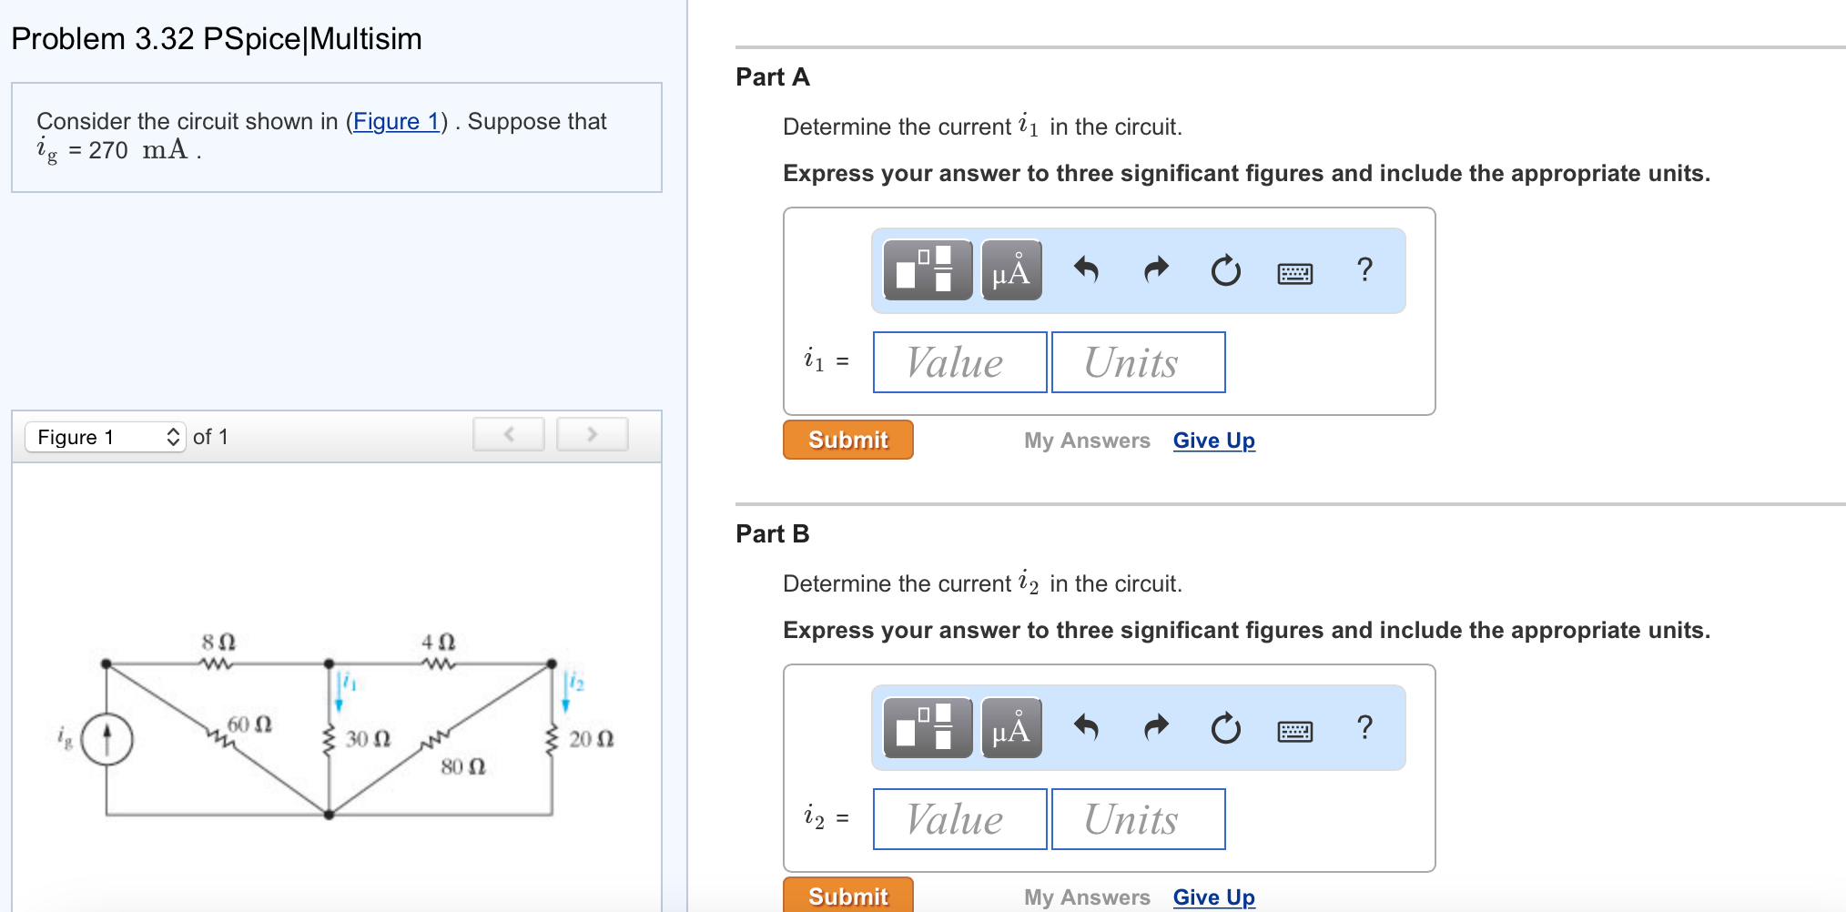This screenshot has height=912, width=1846.
Task: Click the Give Up link for Part A
Action: pyautogui.click(x=1213, y=441)
